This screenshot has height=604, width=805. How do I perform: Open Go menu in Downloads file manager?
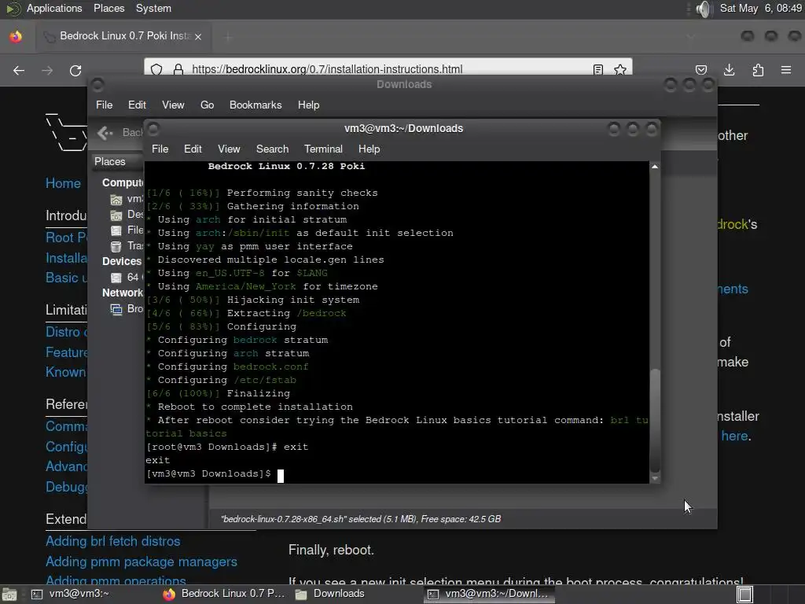point(207,105)
